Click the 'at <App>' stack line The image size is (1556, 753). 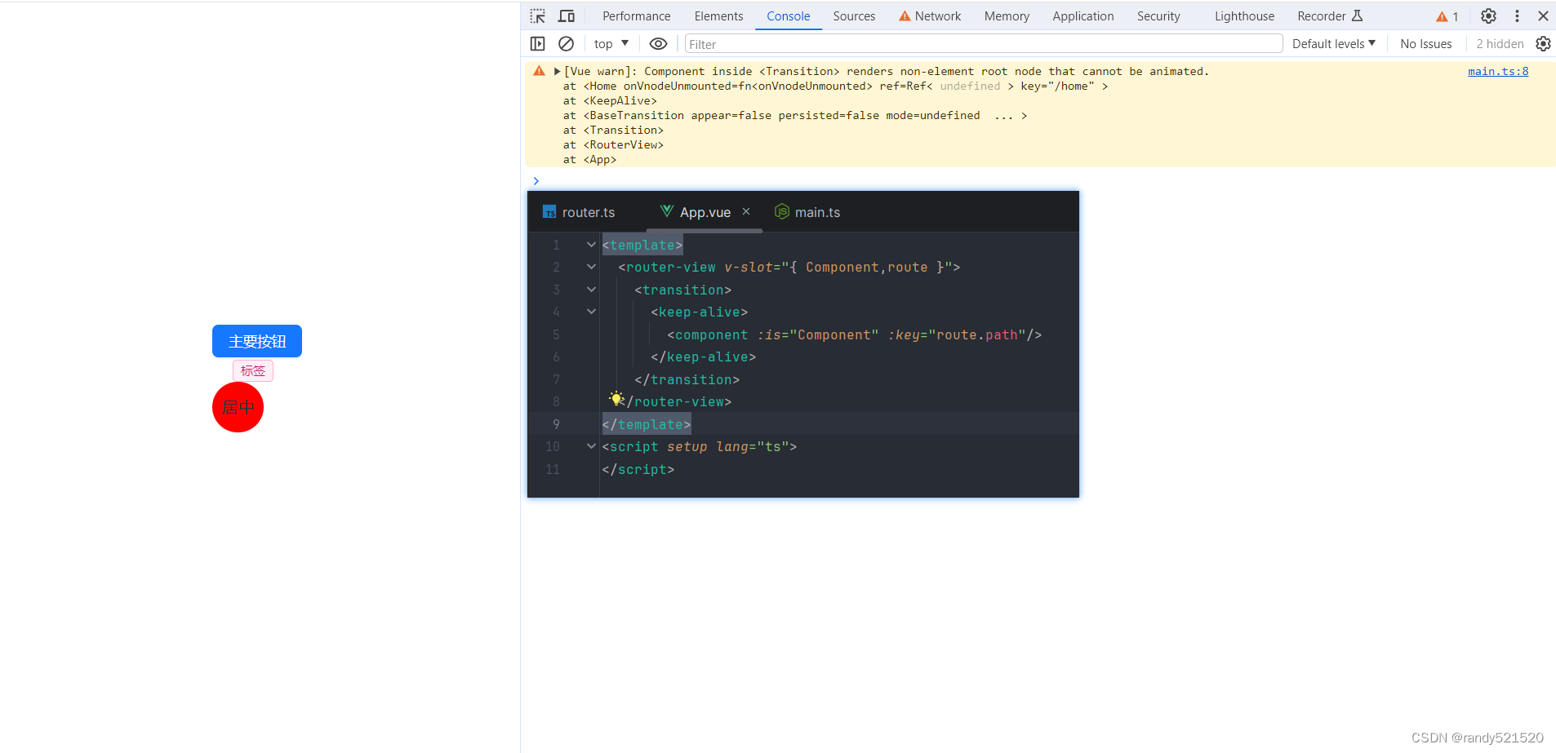pyautogui.click(x=589, y=160)
